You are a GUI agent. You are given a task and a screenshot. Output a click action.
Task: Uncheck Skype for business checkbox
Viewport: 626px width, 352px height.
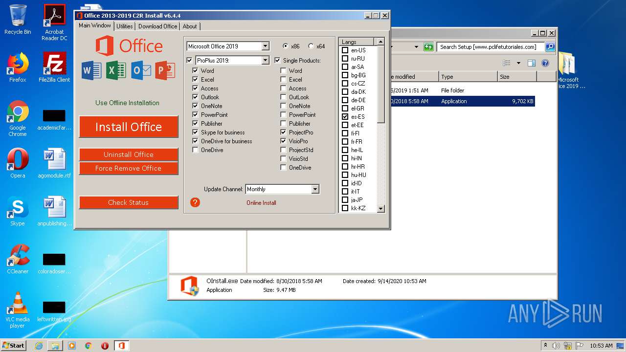coord(196,132)
